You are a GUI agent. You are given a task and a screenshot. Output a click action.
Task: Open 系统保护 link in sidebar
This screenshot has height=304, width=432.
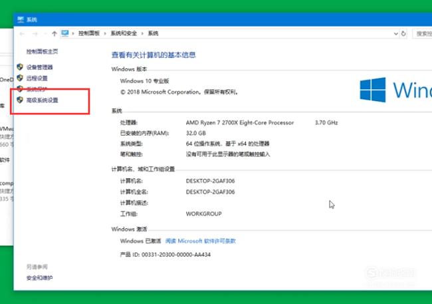pos(37,89)
